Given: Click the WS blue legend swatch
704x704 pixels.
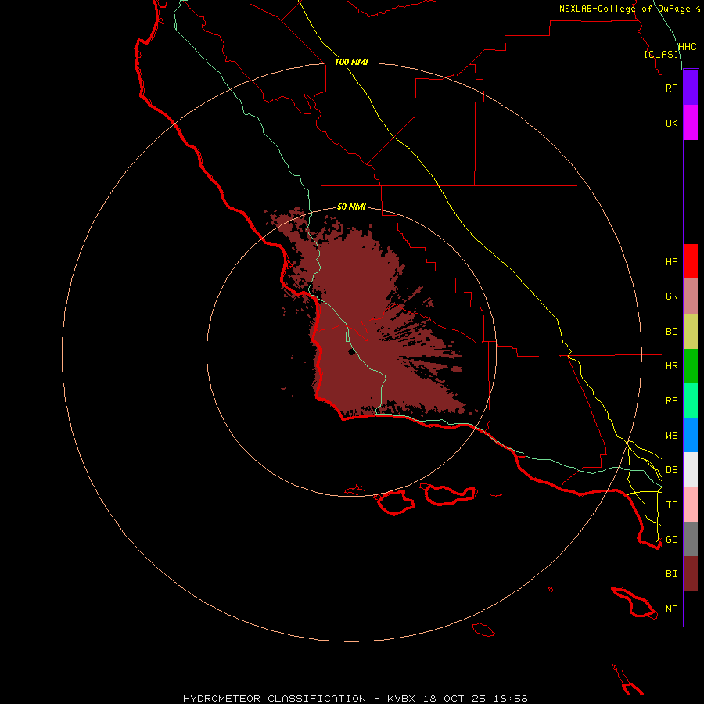Looking at the screenshot, I should coord(691,435).
